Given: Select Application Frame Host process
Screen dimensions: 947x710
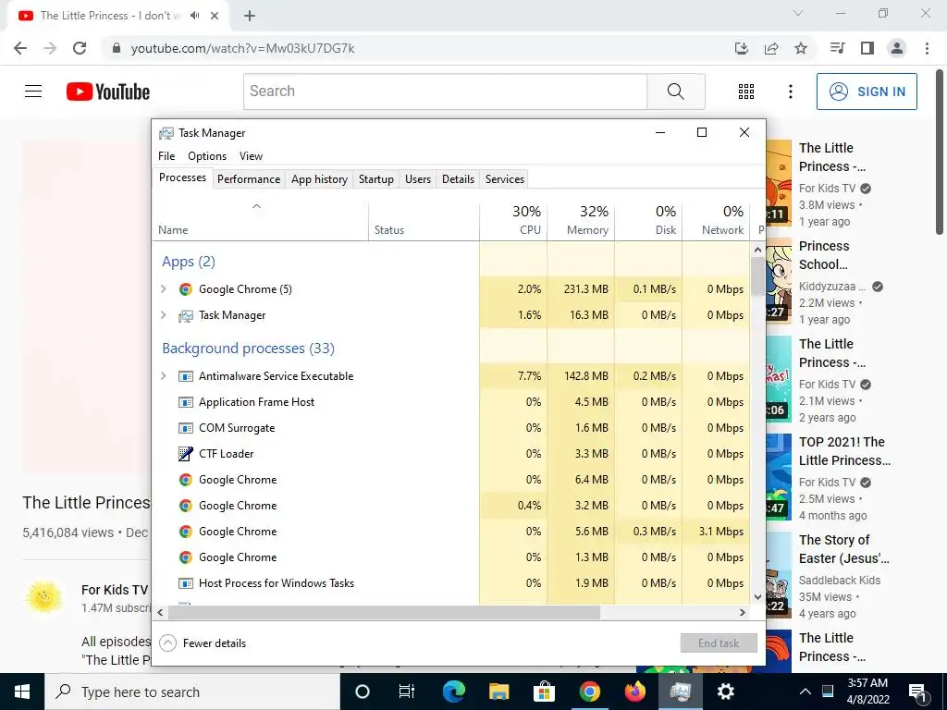Looking at the screenshot, I should [x=450, y=401].
